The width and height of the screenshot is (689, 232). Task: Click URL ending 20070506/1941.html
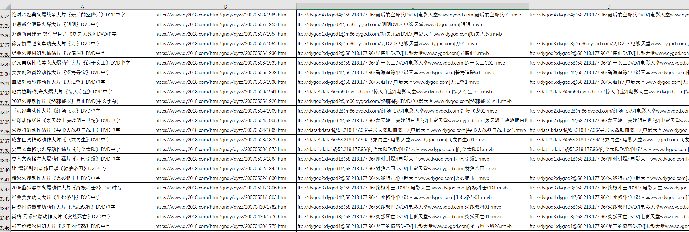(221, 92)
